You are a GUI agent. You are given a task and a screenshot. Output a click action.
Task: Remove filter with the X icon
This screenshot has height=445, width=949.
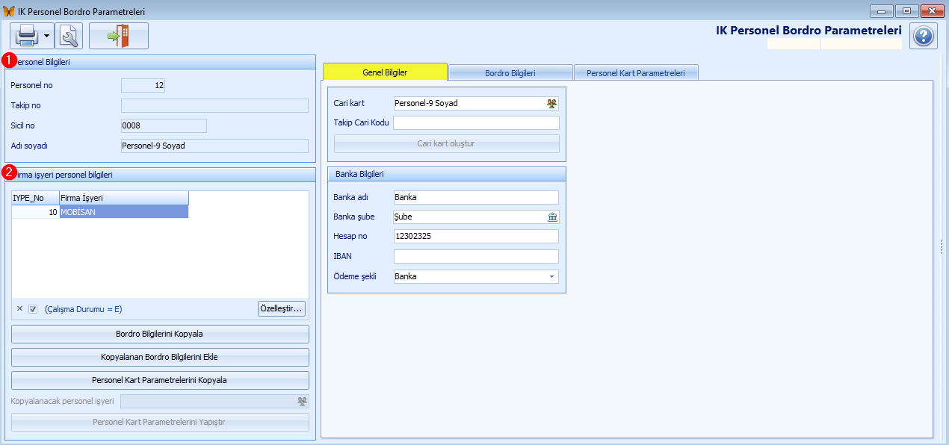pyautogui.click(x=19, y=308)
